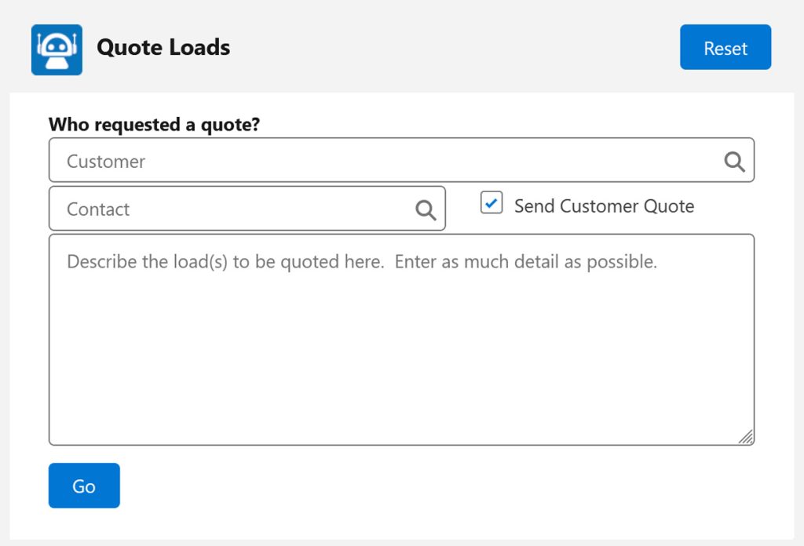Toggle the Send Customer Quote checkbox

click(x=492, y=203)
